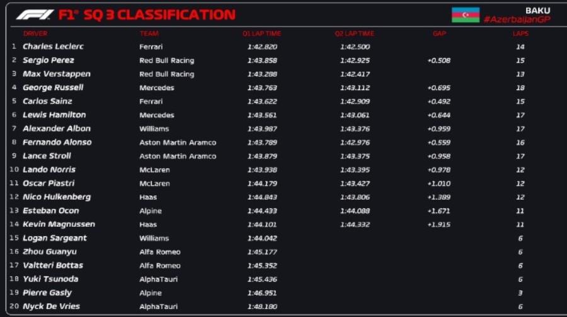Click Sergio Perez's +0.508 gap value
Image resolution: width=567 pixels, height=317 pixels.
point(438,61)
